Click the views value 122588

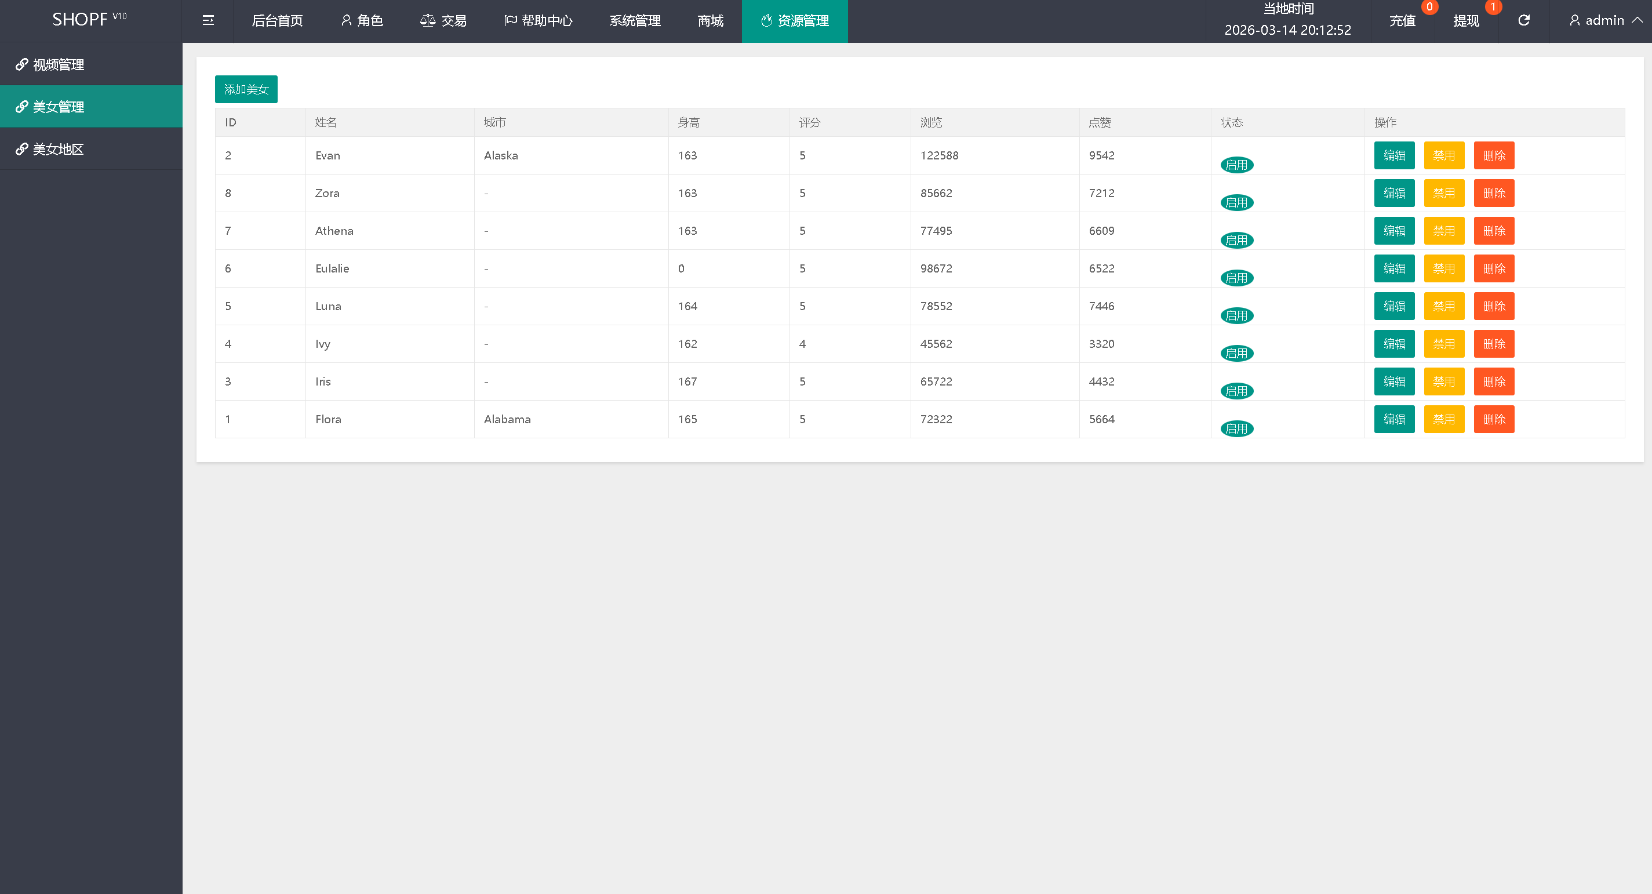(940, 155)
